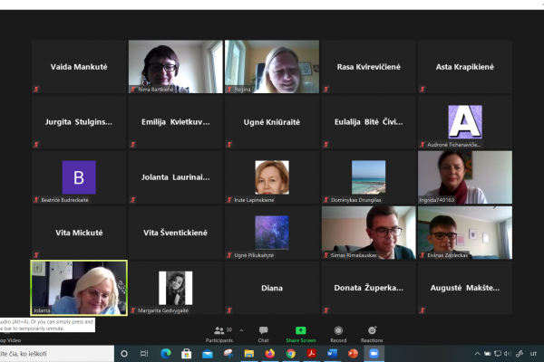Start Share Screen
544x362 pixels.
301,334
